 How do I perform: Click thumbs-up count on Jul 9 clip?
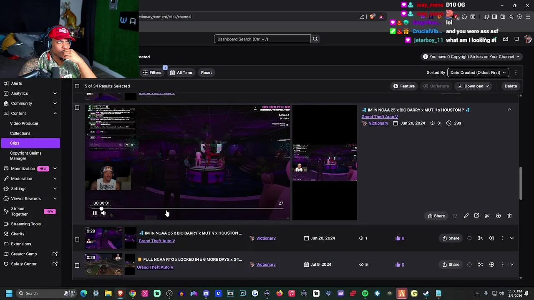(400, 264)
